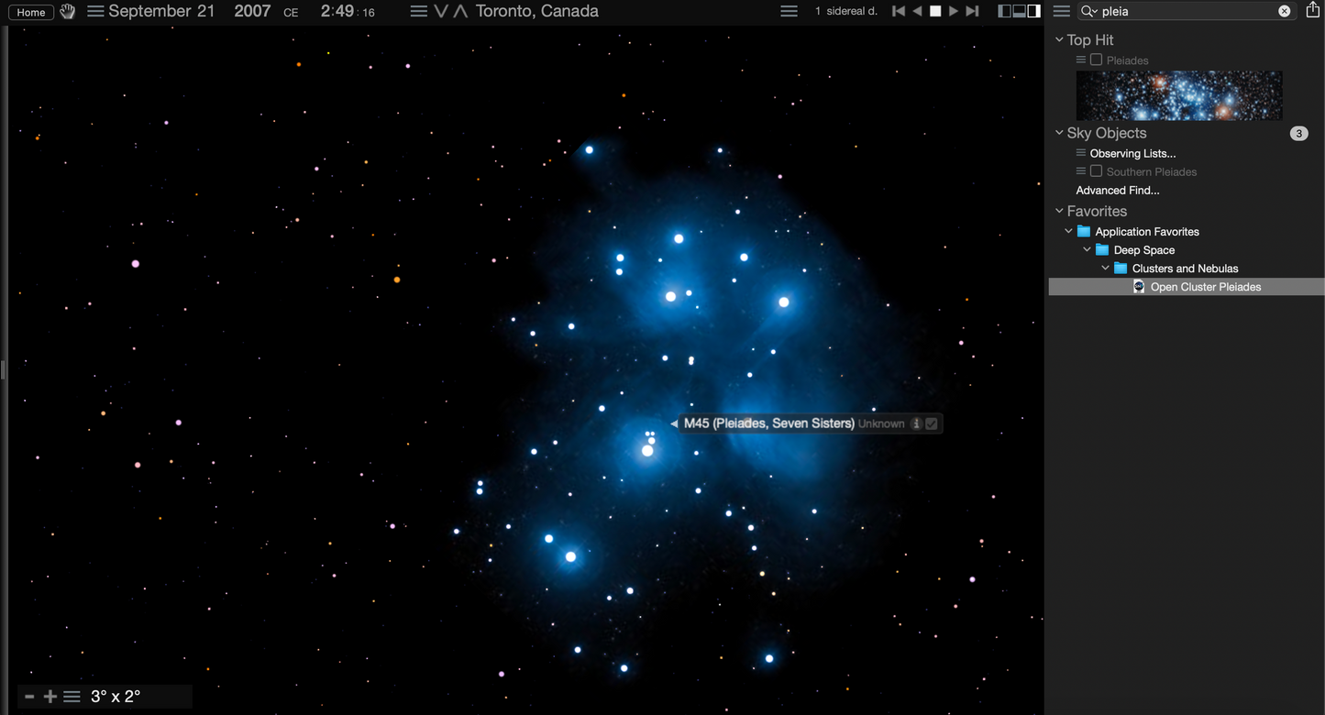
Task: Zoom out with the minus icon
Action: click(29, 697)
